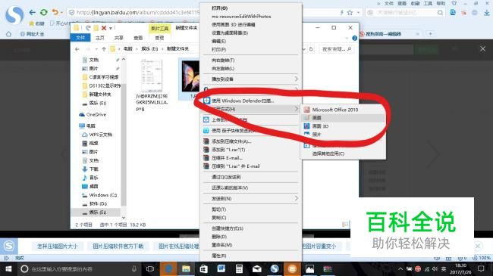Select WPS云文档 in navigation pane
Image resolution: width=493 pixels, height=276 pixels.
coord(98,135)
